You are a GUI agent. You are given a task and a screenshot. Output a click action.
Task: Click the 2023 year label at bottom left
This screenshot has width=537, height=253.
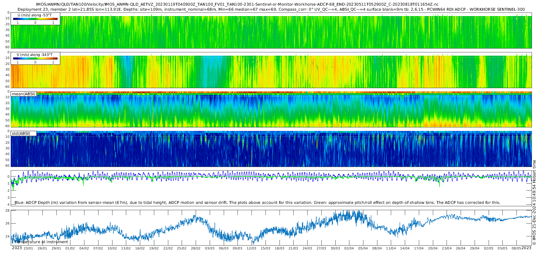[17, 248]
